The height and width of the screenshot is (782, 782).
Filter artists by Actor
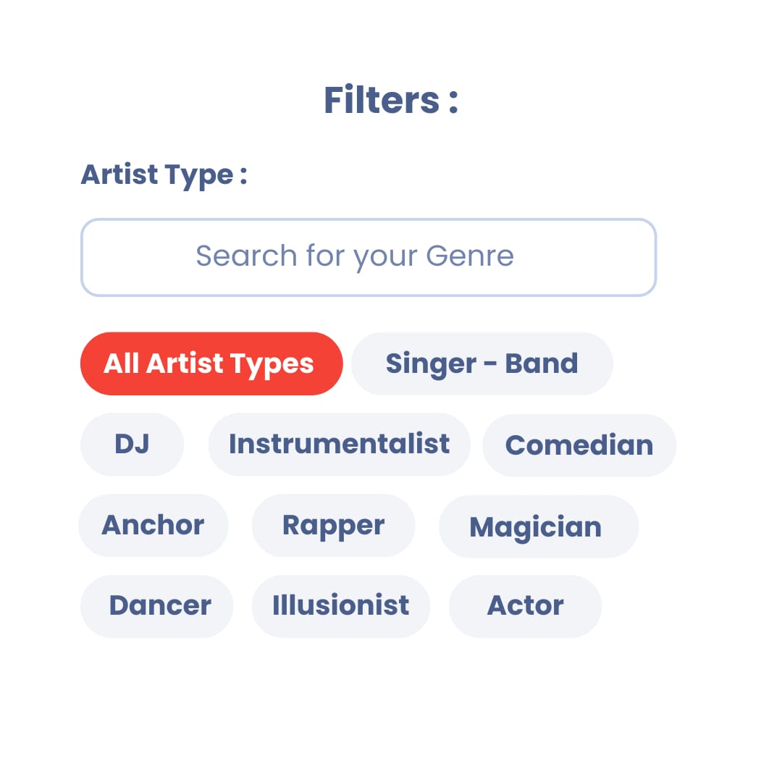525,606
